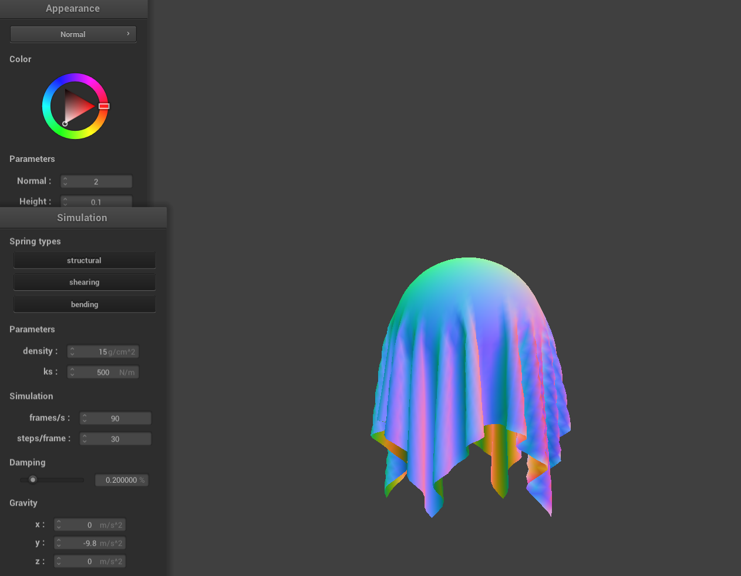Click the damping percentage value field
Screen dimensions: 741x576
tap(122, 480)
